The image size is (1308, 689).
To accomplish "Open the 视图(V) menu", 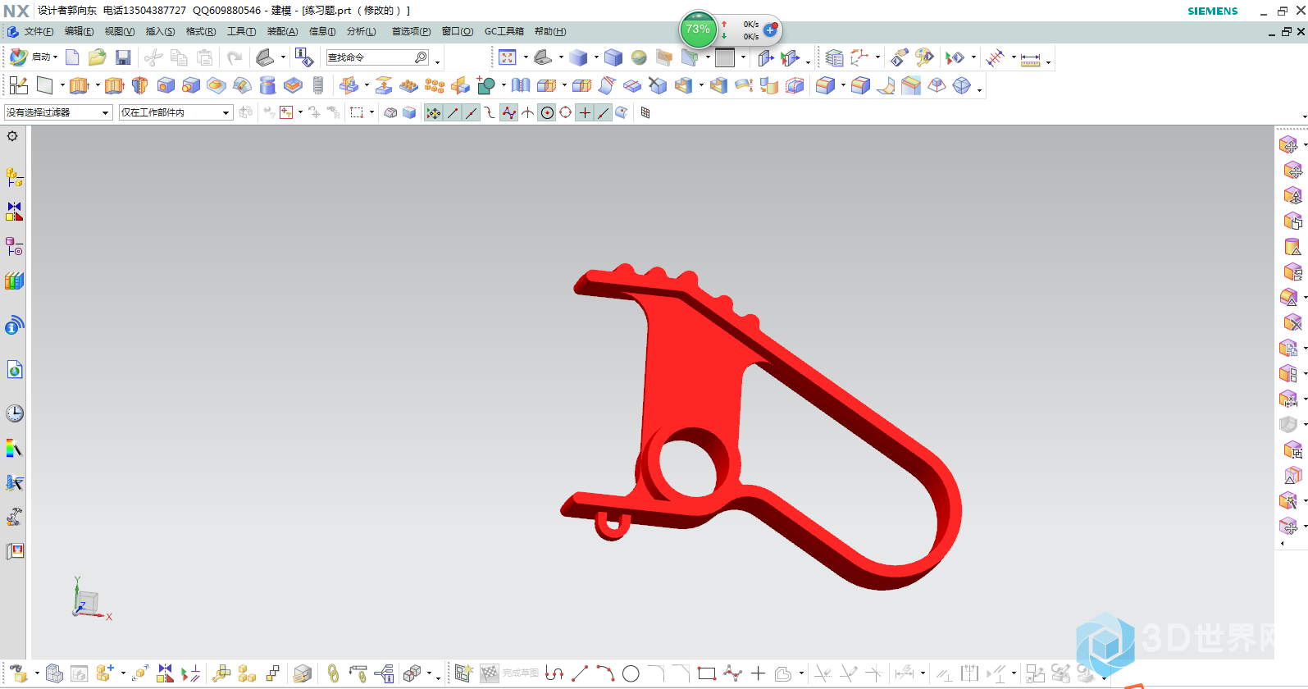I will [x=119, y=31].
